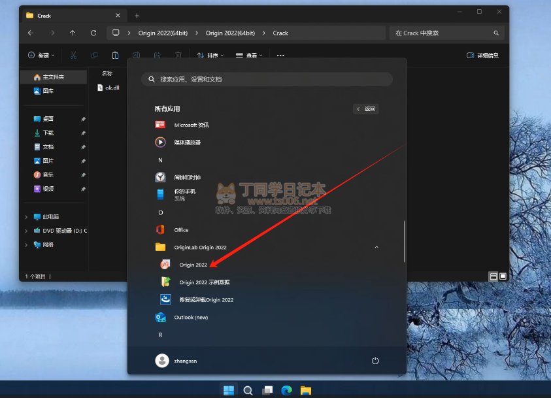551x398 pixels.
Task: Open the 新建 dropdown in Explorer toolbar
Action: [x=42, y=56]
